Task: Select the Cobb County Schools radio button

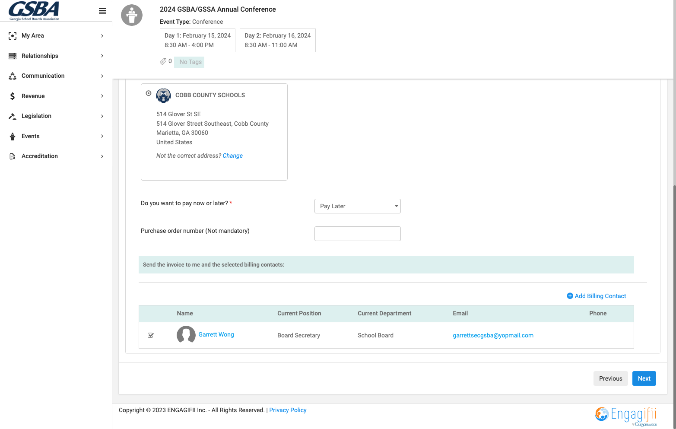Action: click(x=149, y=93)
